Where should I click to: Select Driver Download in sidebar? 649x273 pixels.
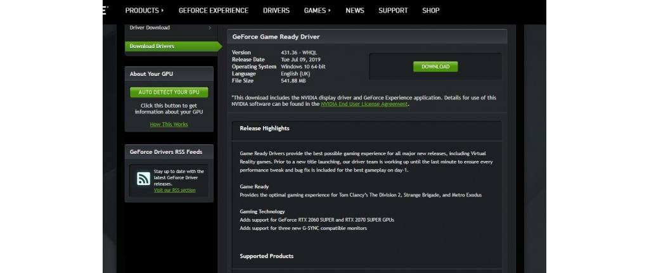coord(150,28)
